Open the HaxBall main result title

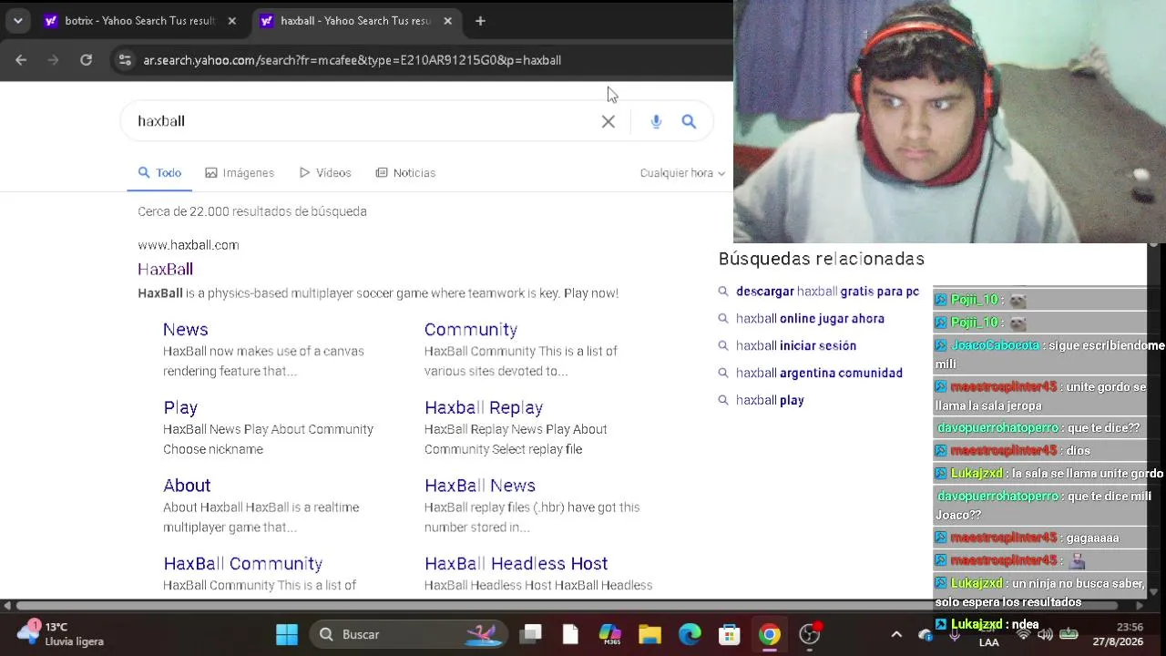[x=165, y=269]
